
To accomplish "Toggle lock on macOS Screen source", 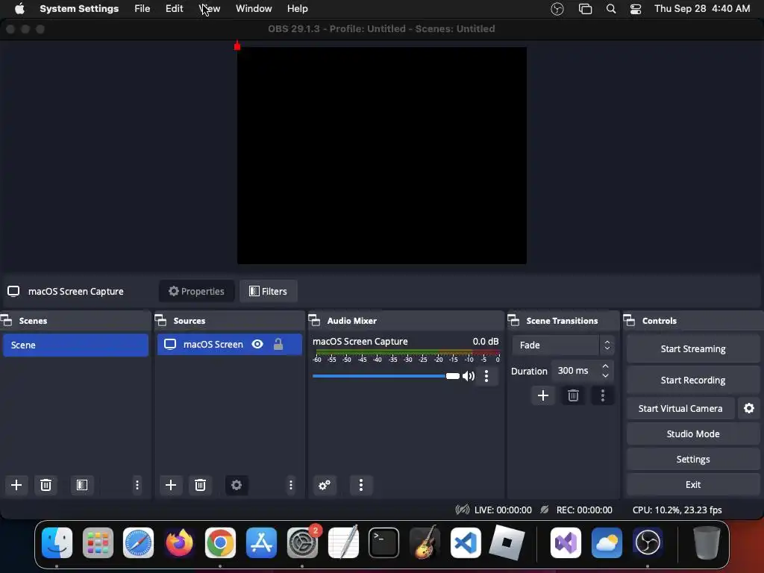I will [278, 345].
